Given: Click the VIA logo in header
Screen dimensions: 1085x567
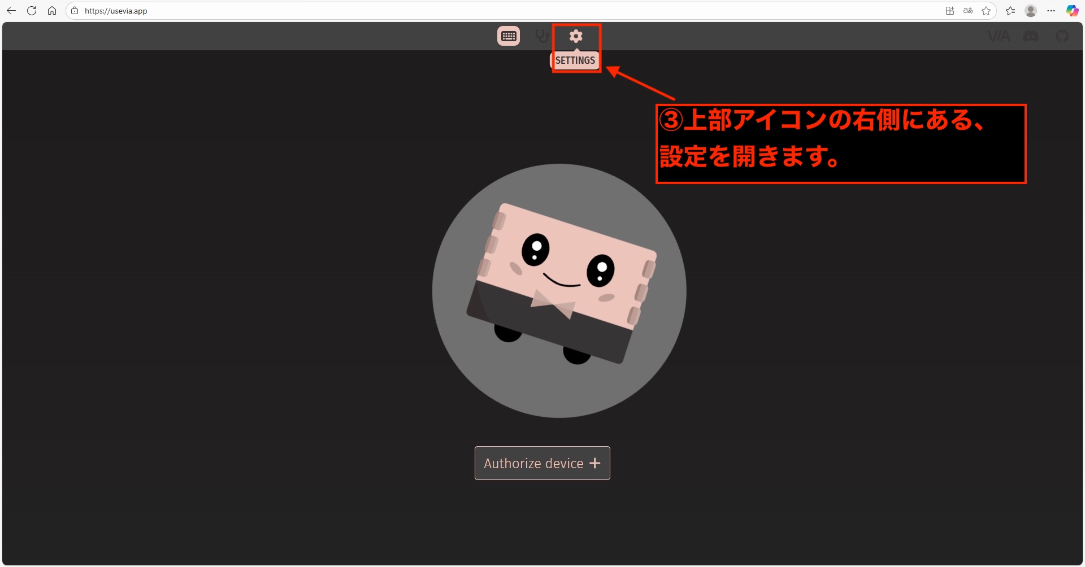Looking at the screenshot, I should pyautogui.click(x=999, y=36).
